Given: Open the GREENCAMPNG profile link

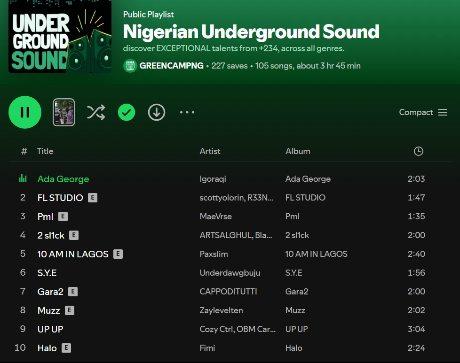Looking at the screenshot, I should (x=171, y=66).
